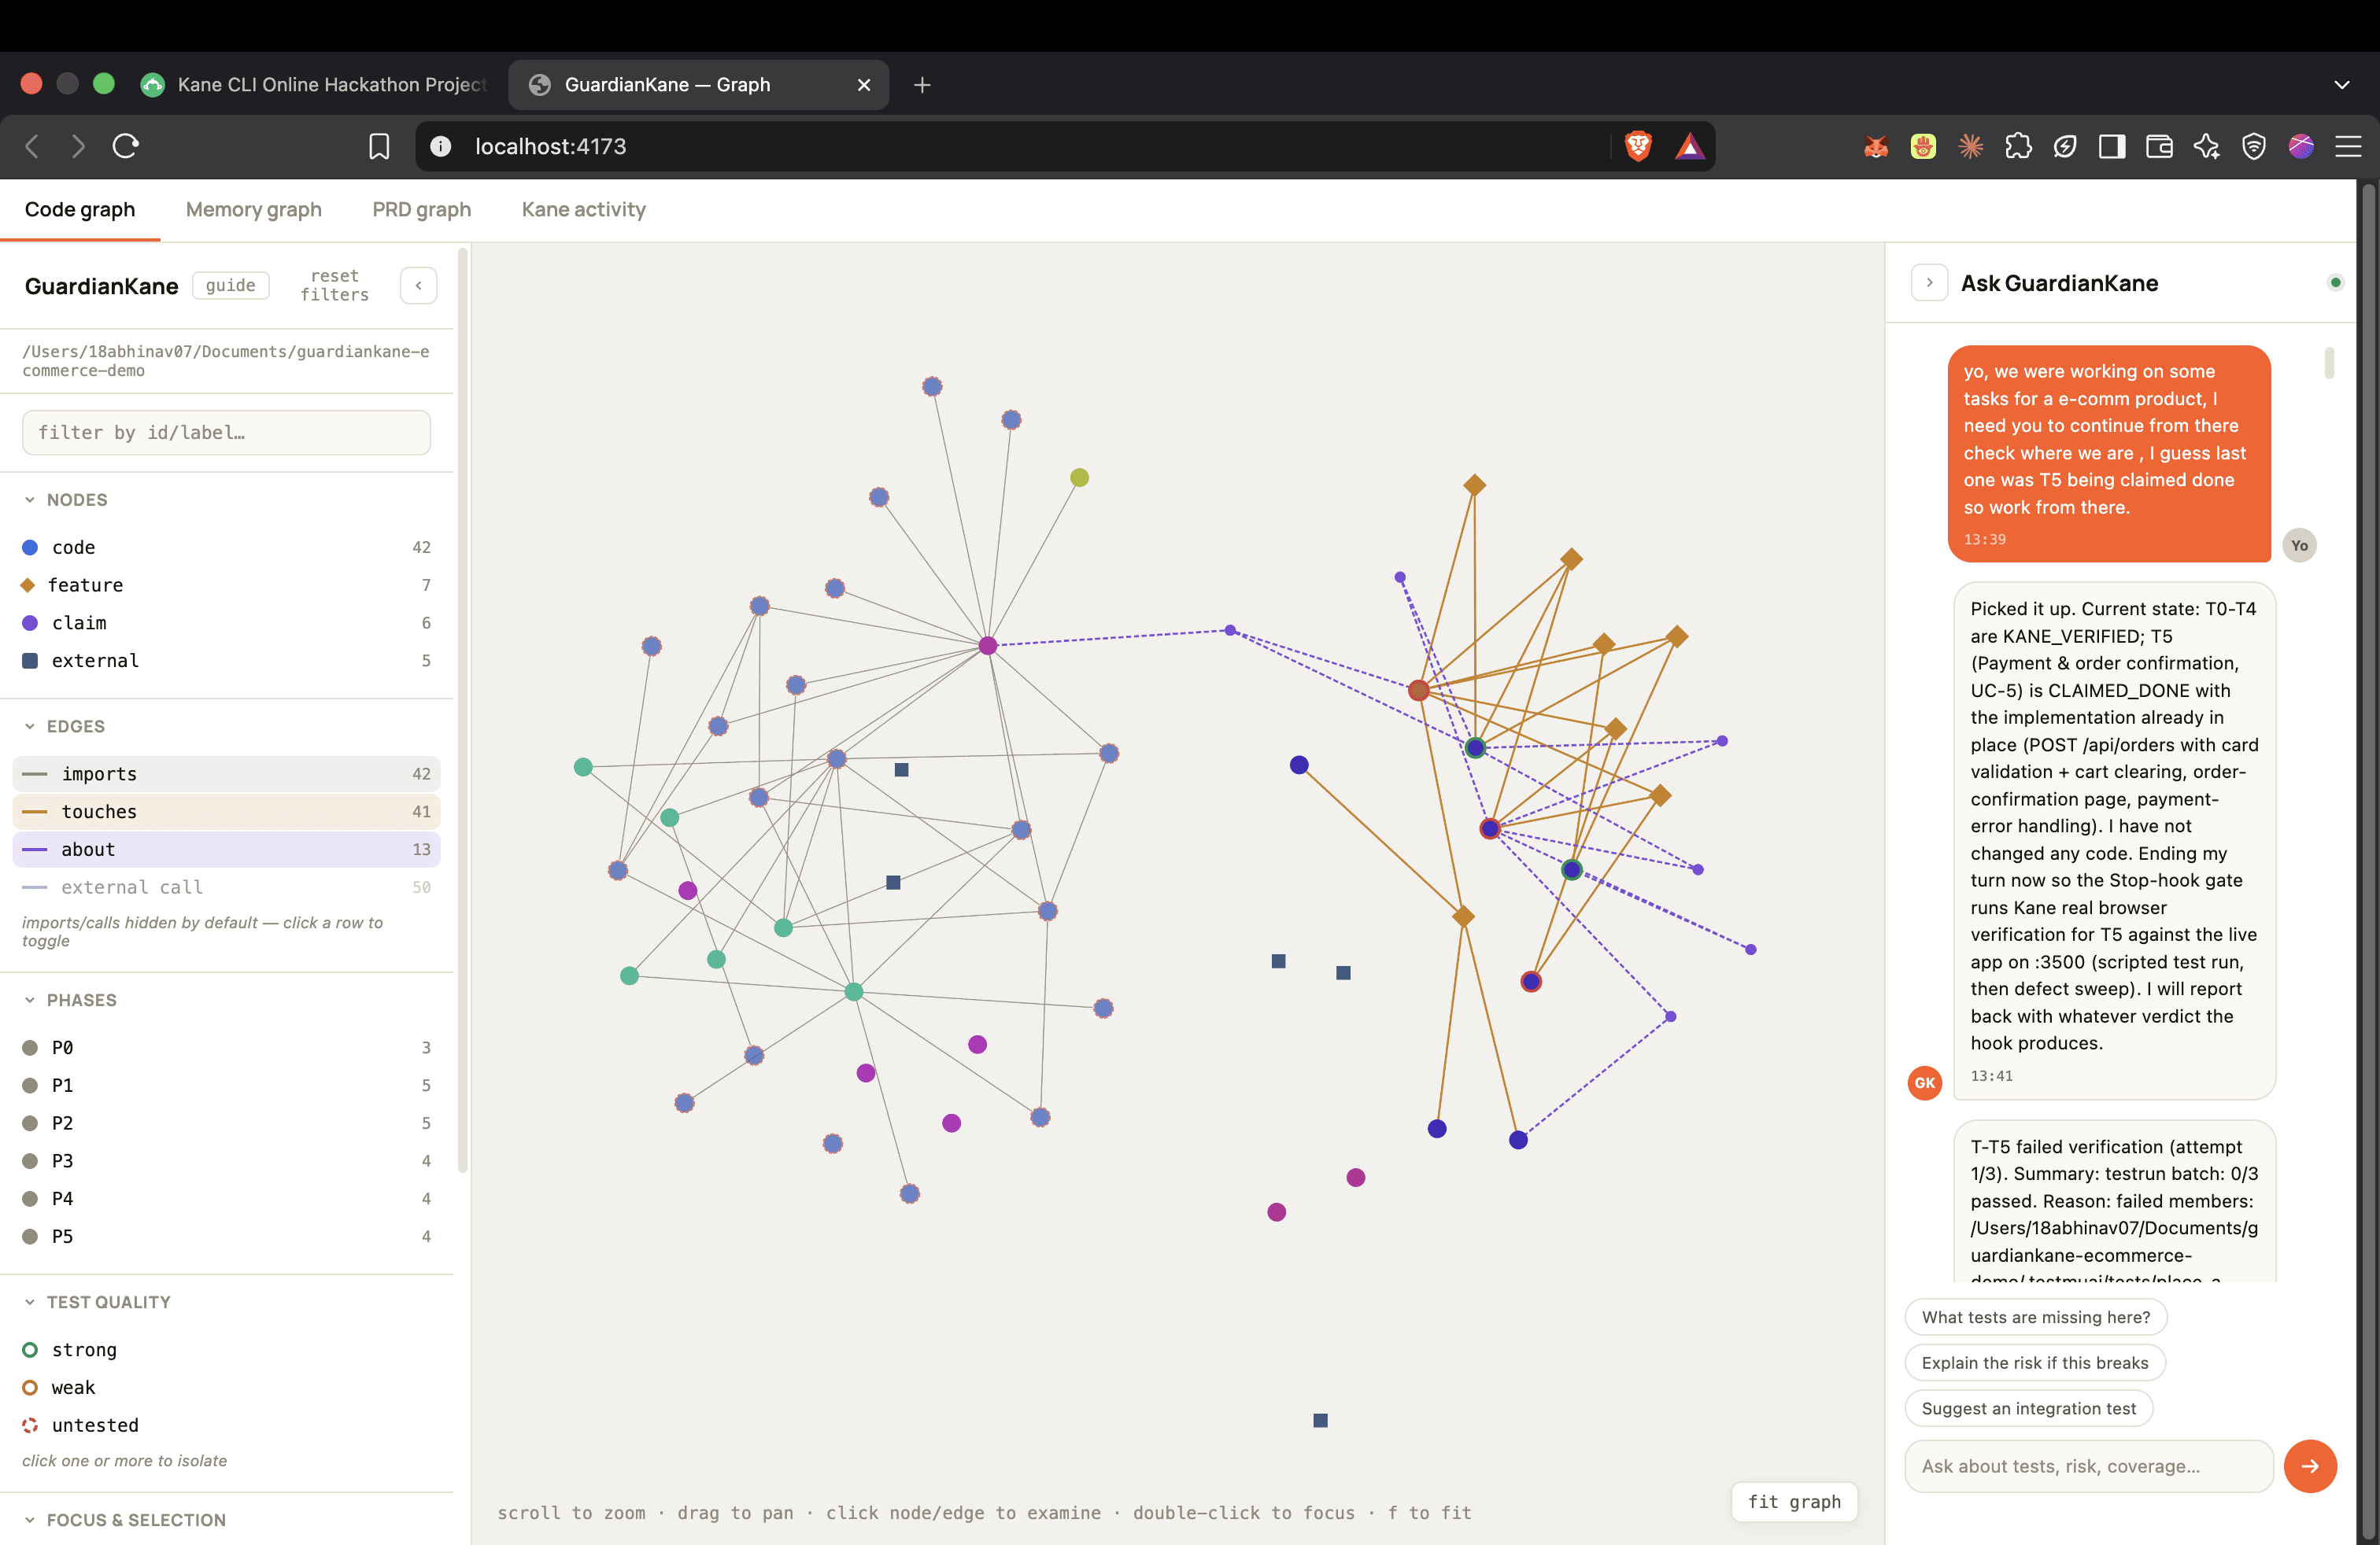Open the site info icon beside localhost
The image size is (2380, 1545).
click(x=440, y=147)
